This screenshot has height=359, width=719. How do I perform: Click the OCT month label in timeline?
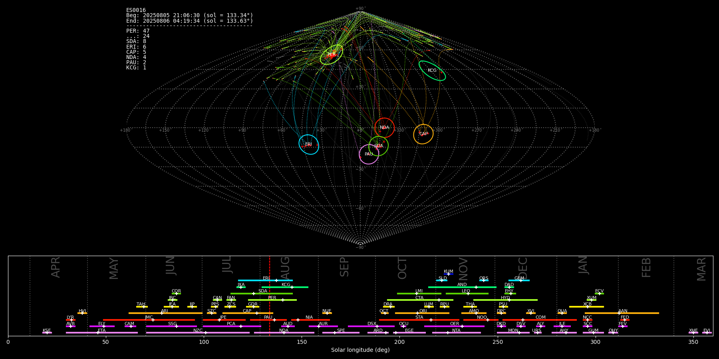tap(402, 268)
